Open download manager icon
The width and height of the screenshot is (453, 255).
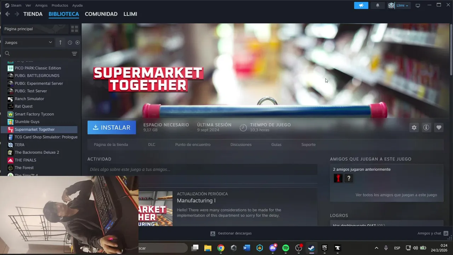pyautogui.click(x=213, y=233)
